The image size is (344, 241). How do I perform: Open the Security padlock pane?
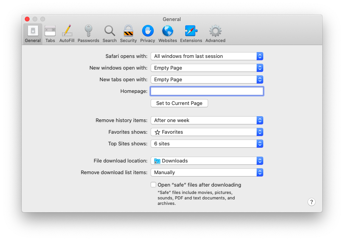(x=129, y=34)
